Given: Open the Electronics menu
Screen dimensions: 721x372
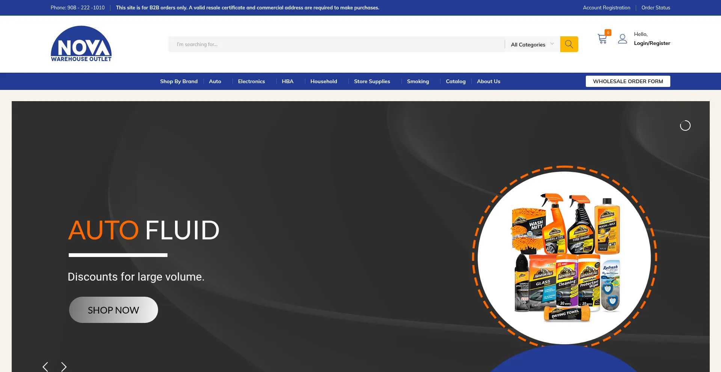Looking at the screenshot, I should (x=251, y=81).
